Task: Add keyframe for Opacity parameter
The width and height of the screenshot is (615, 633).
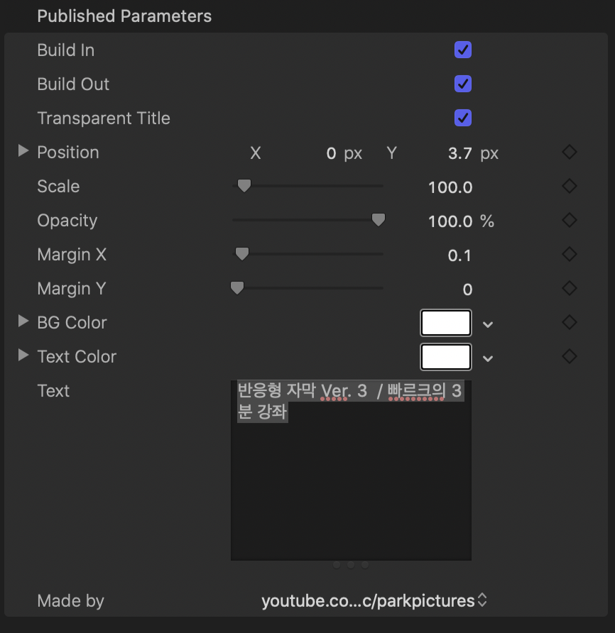Action: pos(570,220)
